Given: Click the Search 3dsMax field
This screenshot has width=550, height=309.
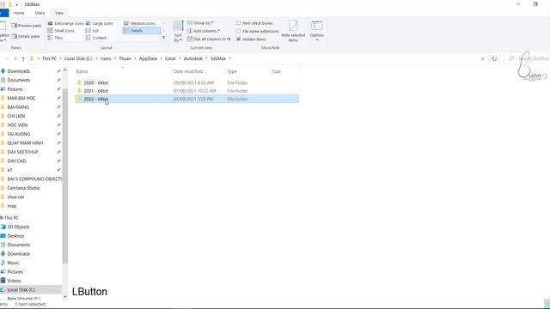Looking at the screenshot, I should coord(528,58).
